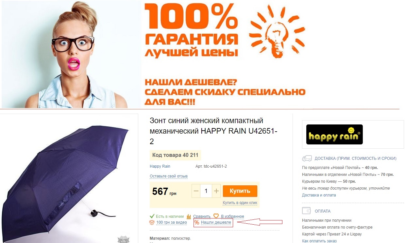
Task: Click the orange Купить button
Action: 240,191
